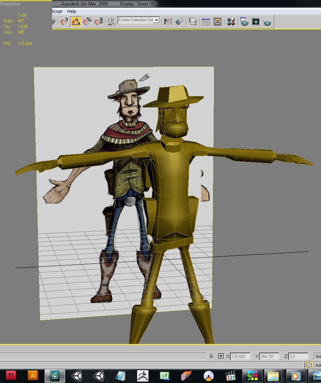The image size is (321, 383).
Task: Open Windows Explorer folder in taskbar
Action: click(x=273, y=376)
